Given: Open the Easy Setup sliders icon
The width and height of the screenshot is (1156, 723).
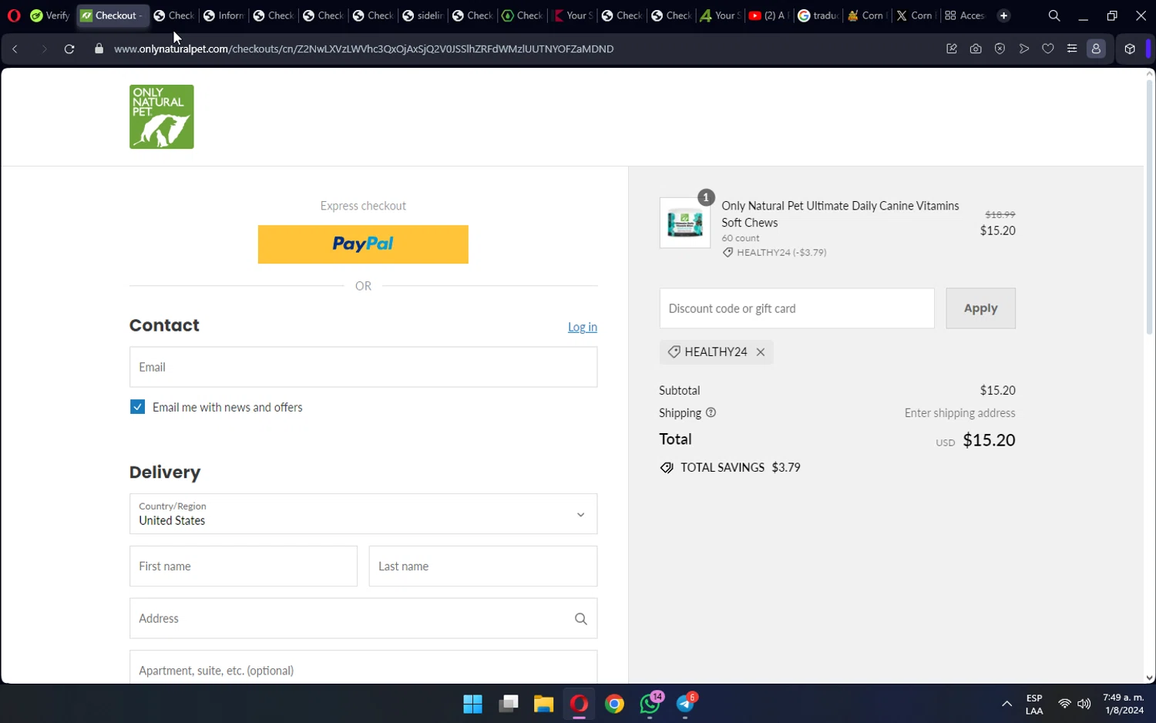Looking at the screenshot, I should click(1072, 49).
